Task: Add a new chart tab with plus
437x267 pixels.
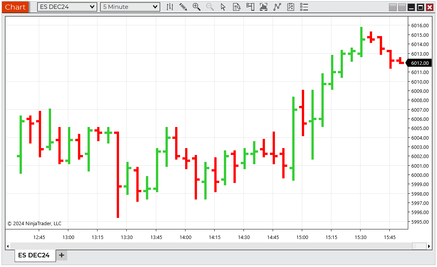Action: pyautogui.click(x=61, y=255)
